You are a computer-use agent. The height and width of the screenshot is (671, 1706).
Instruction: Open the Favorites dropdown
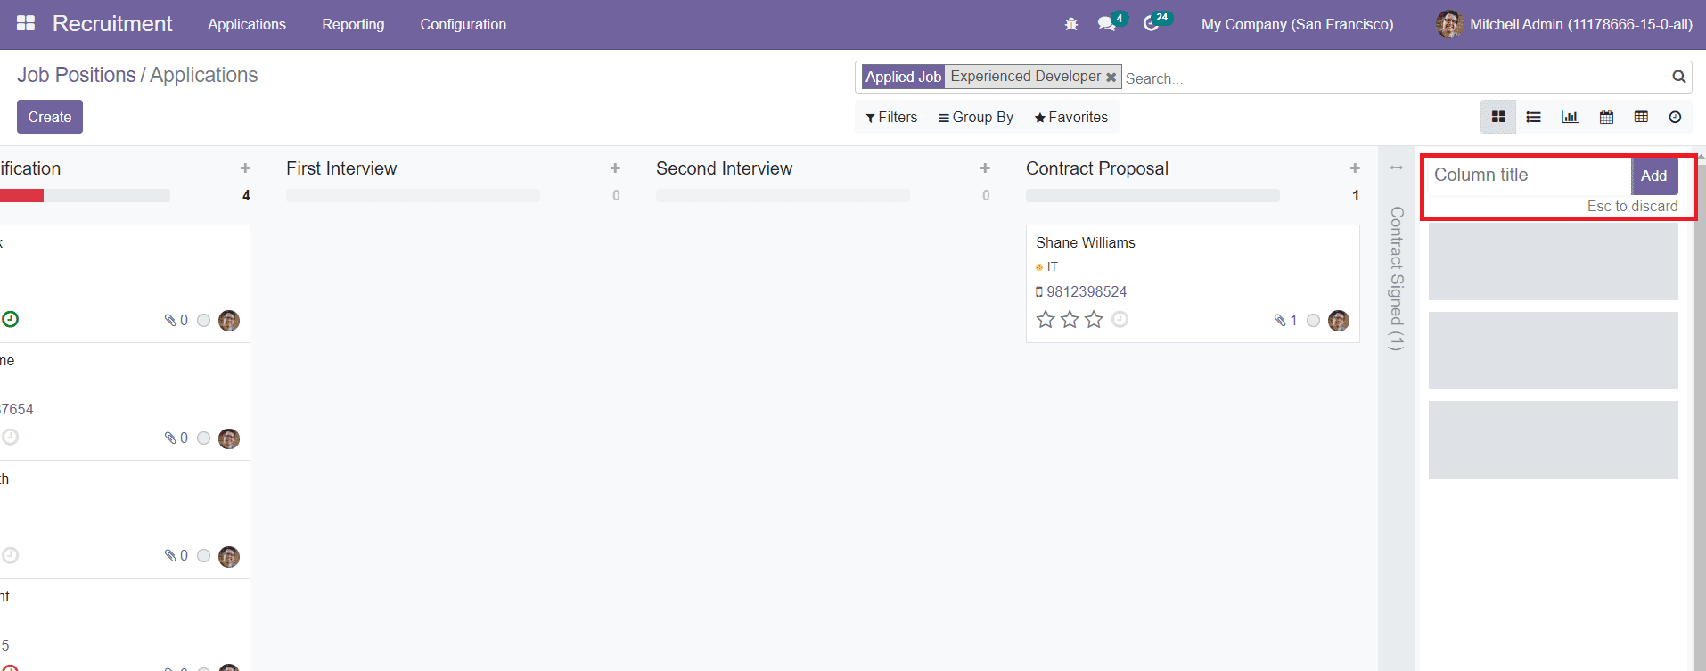click(x=1070, y=118)
